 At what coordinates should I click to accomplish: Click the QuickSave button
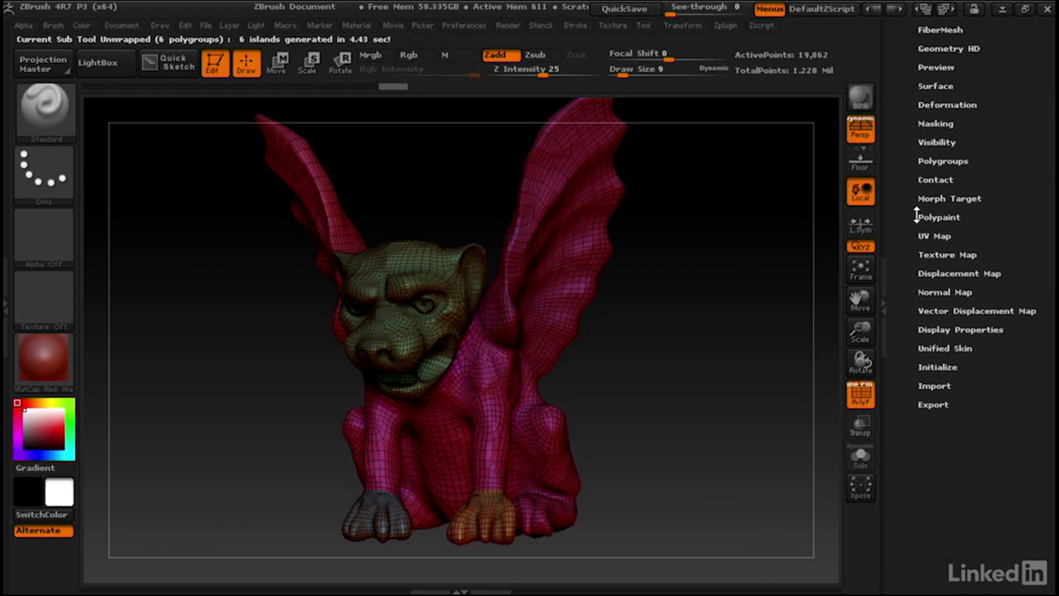[x=624, y=9]
